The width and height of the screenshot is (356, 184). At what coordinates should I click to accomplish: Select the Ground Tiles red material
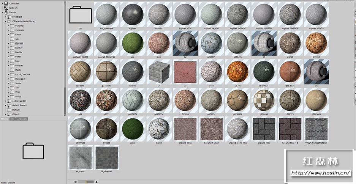coord(290,129)
